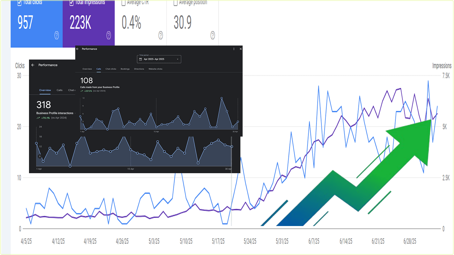
Task: Enable the Average CTR checkbox
Action: click(123, 3)
